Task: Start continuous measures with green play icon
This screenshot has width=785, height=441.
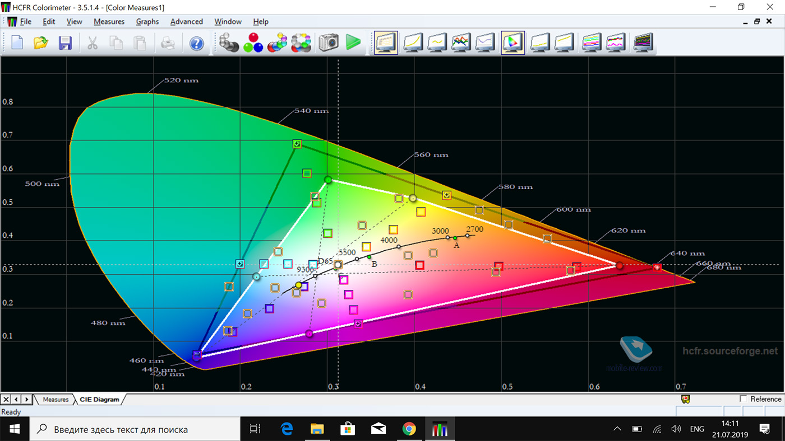Action: click(353, 43)
